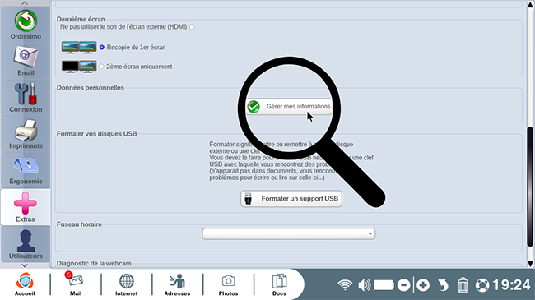Click the scrollbar down arrow
Screen dimensions: 535x300
[x=530, y=264]
